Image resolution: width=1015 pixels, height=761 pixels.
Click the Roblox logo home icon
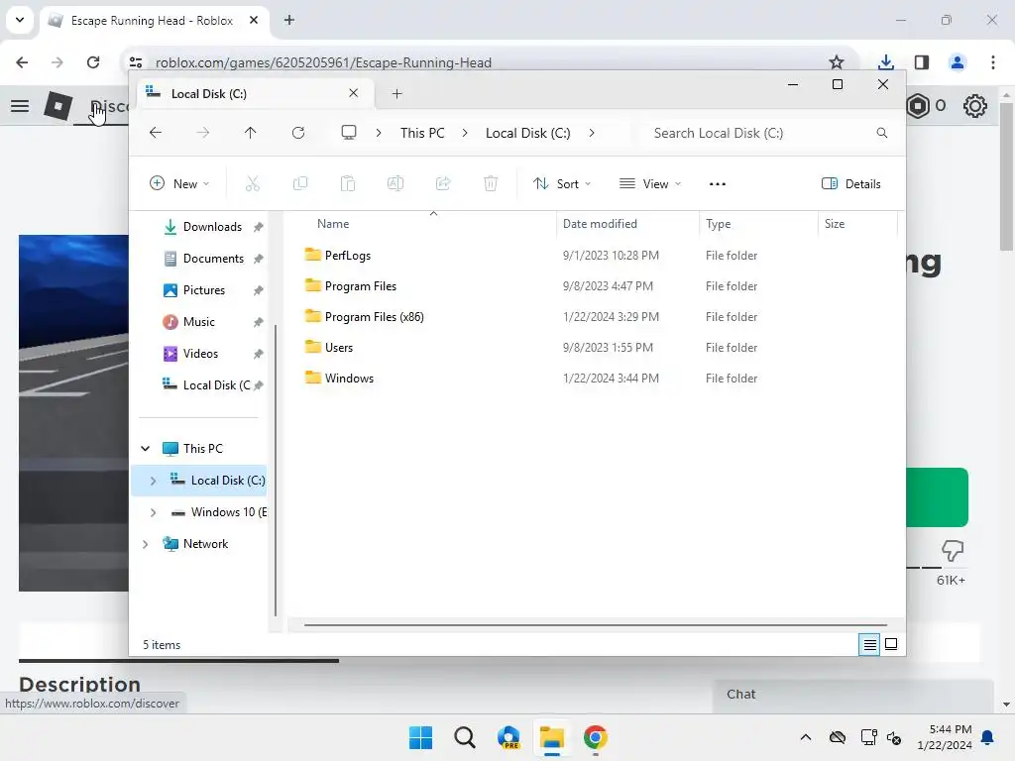point(57,105)
